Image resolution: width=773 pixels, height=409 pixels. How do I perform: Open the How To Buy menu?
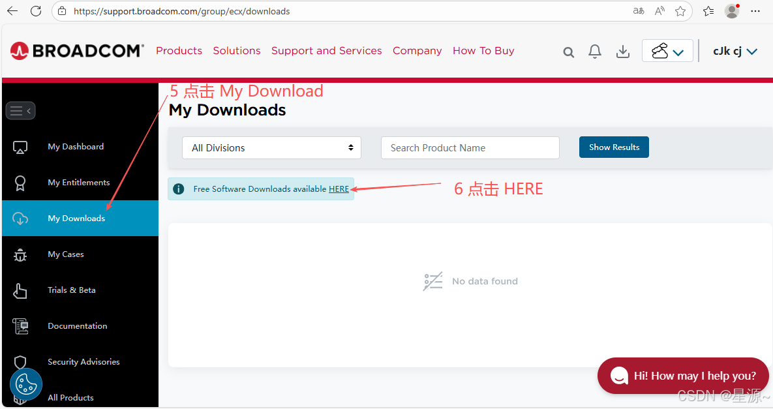tap(483, 51)
